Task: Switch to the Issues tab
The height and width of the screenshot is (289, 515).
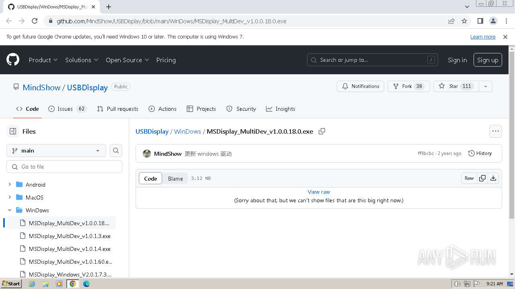Action: pyautogui.click(x=67, y=109)
